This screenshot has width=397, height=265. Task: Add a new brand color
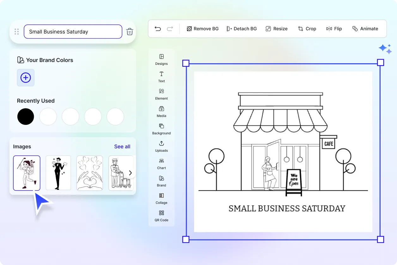[x=26, y=77]
